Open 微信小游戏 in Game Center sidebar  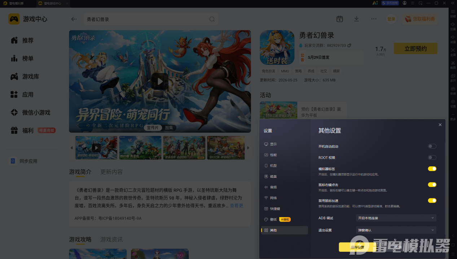click(30, 113)
